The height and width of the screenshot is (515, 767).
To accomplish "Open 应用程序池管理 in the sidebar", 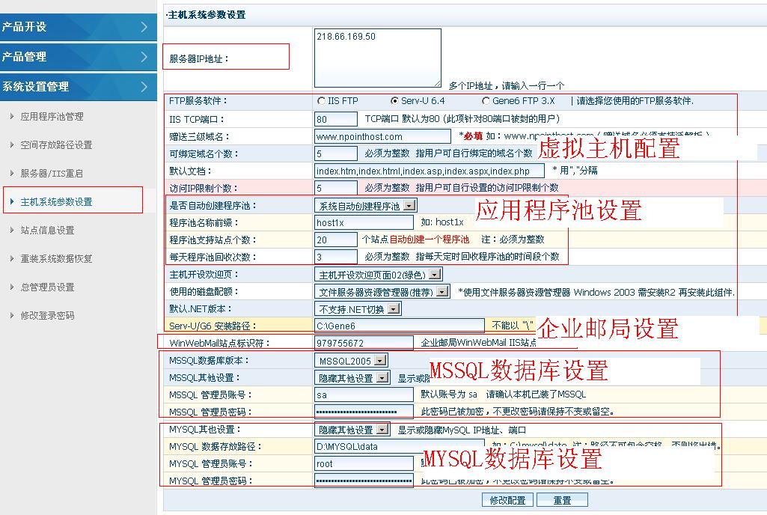I will (52, 117).
